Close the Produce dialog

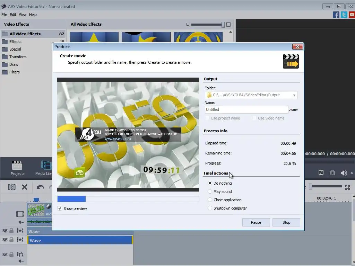[297, 47]
